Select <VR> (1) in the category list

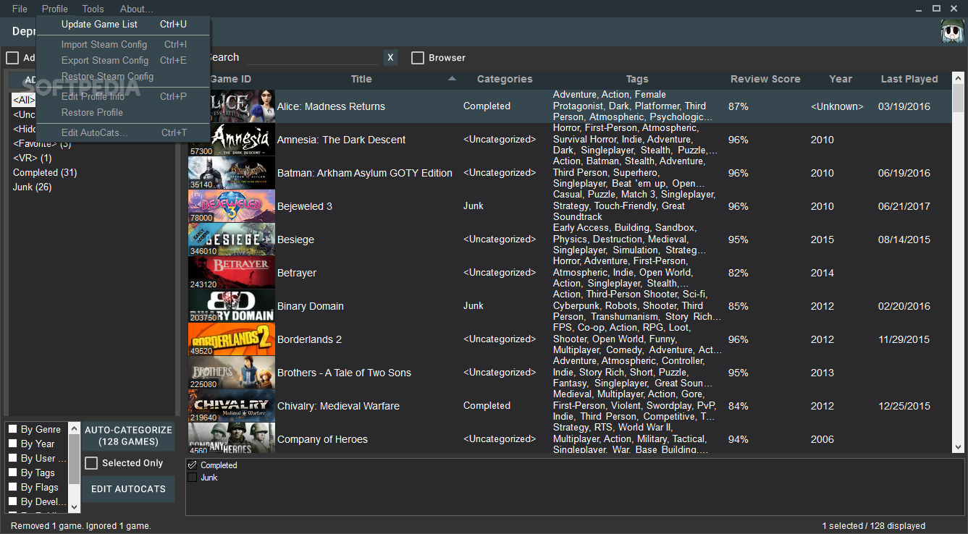[x=33, y=158]
